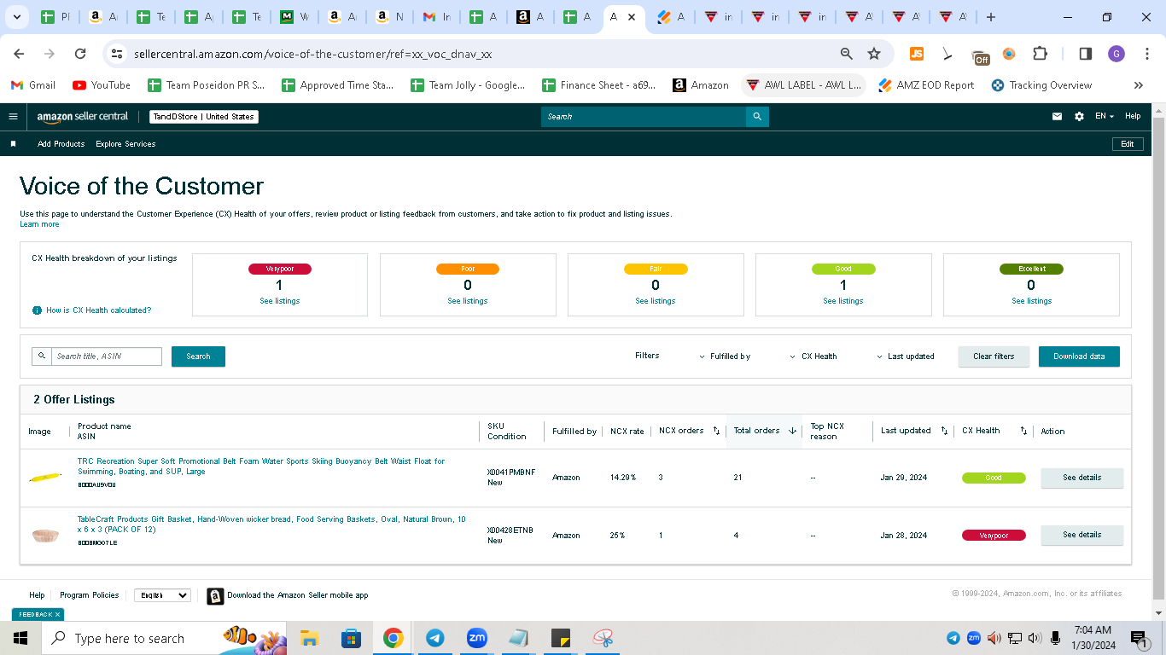Viewport: 1166px width, 655px height.
Task: Click the yellow belt product thumbnail
Action: (45, 478)
